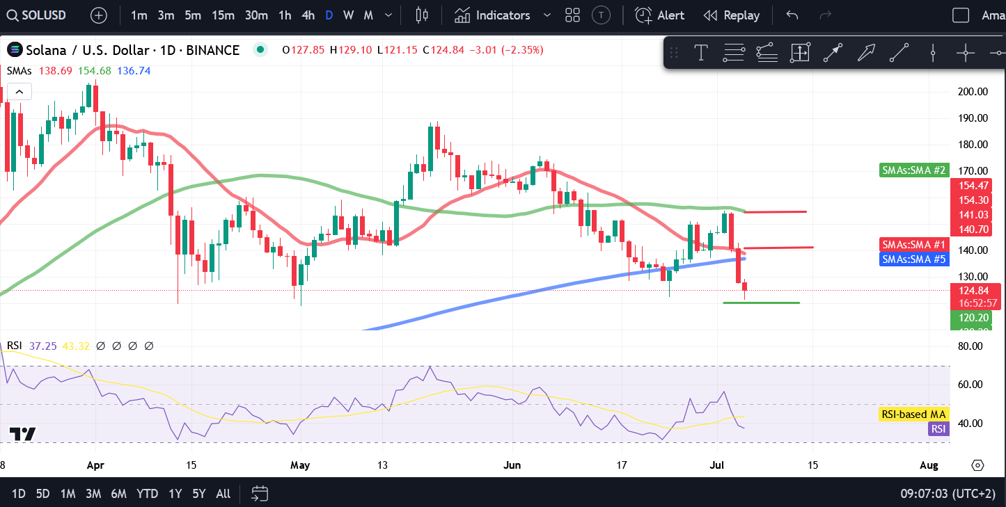The image size is (1006, 507).
Task: Create an Alert from the toolbar
Action: (660, 15)
